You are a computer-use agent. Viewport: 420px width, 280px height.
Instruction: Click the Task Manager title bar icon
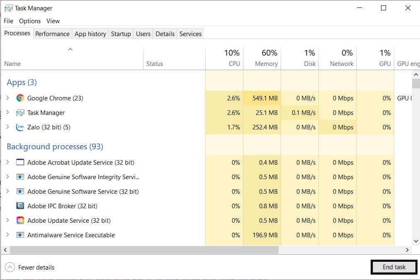[9, 8]
